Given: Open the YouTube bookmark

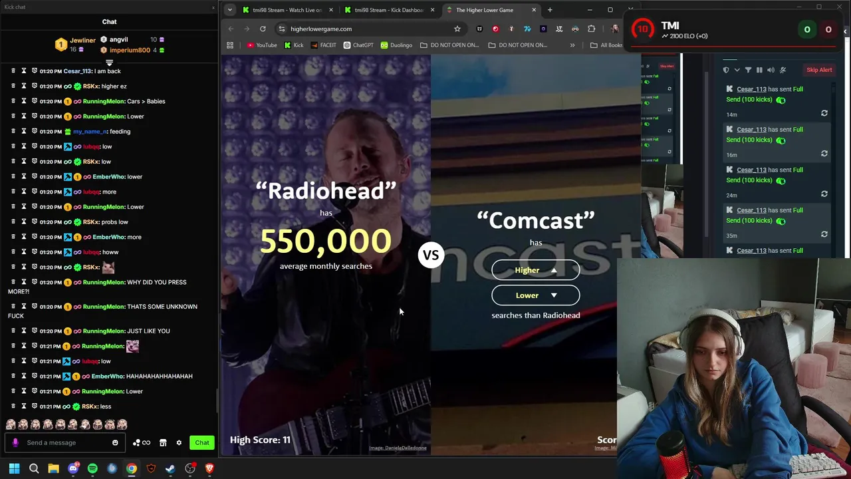Looking at the screenshot, I should tap(261, 45).
